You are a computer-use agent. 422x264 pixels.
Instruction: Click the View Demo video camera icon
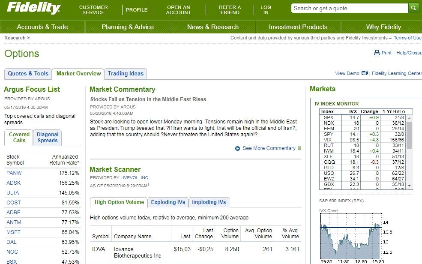pyautogui.click(x=365, y=73)
